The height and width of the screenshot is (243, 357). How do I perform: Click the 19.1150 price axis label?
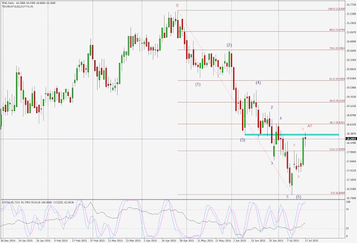click(x=351, y=106)
